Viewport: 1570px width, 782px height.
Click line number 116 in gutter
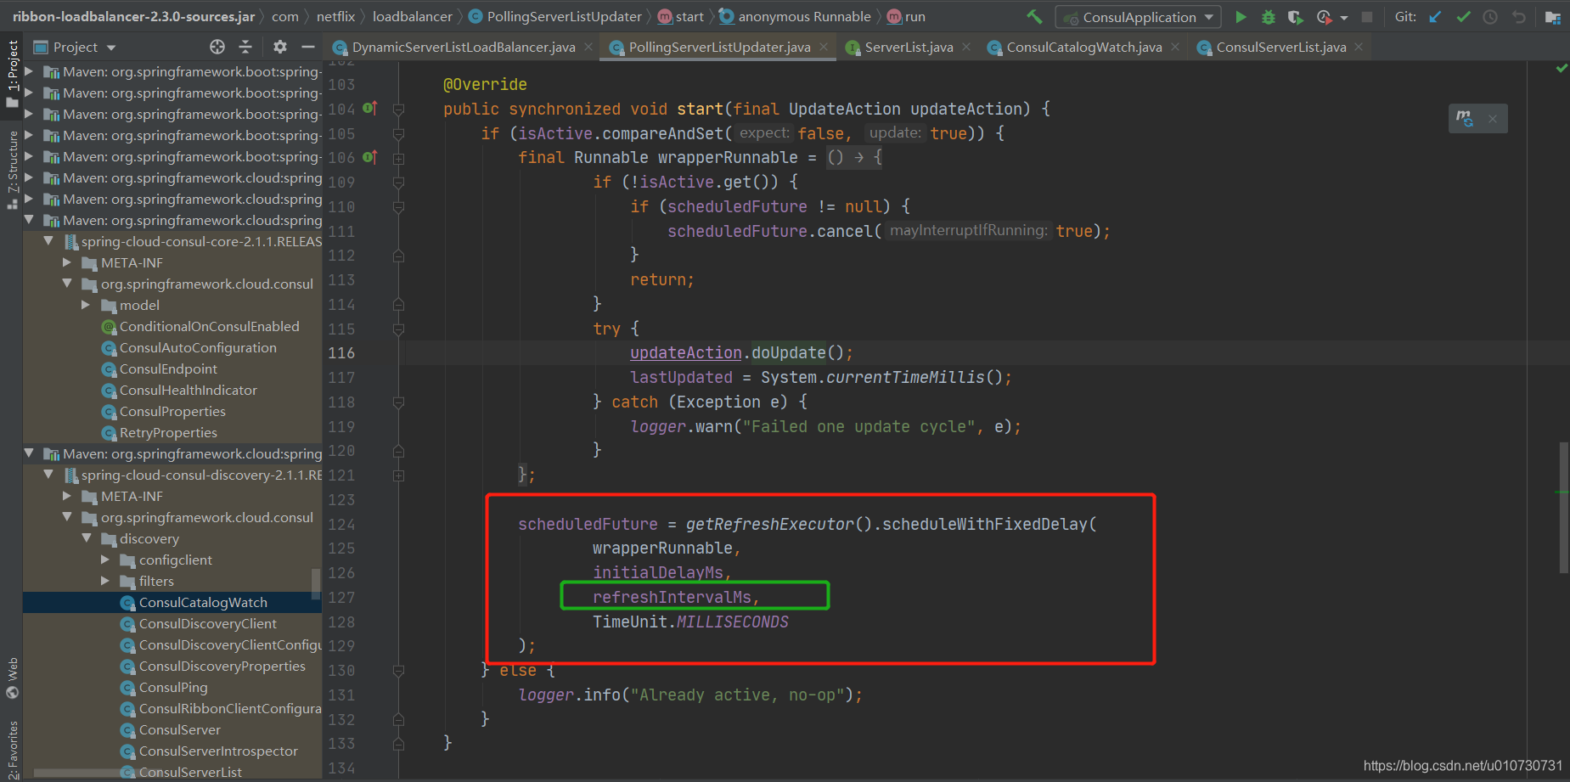(x=341, y=353)
